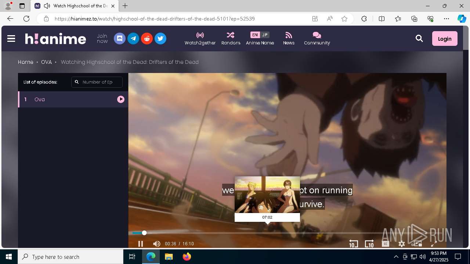Open OVA breadcrumb link

pos(46,62)
